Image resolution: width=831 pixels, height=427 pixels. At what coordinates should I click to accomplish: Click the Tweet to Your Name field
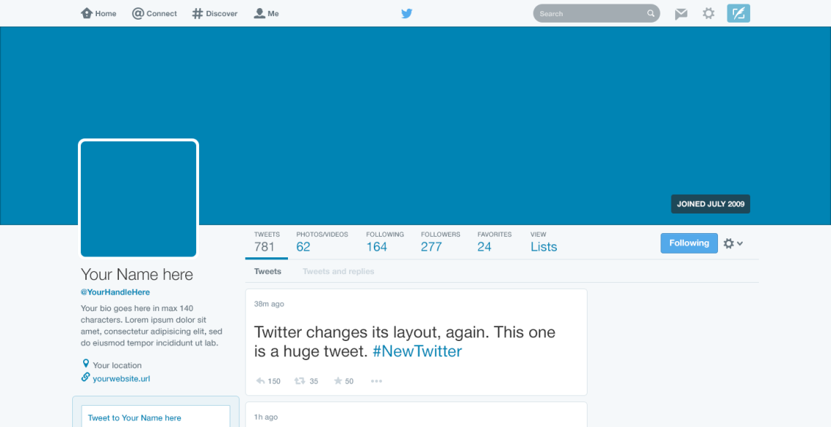[156, 418]
